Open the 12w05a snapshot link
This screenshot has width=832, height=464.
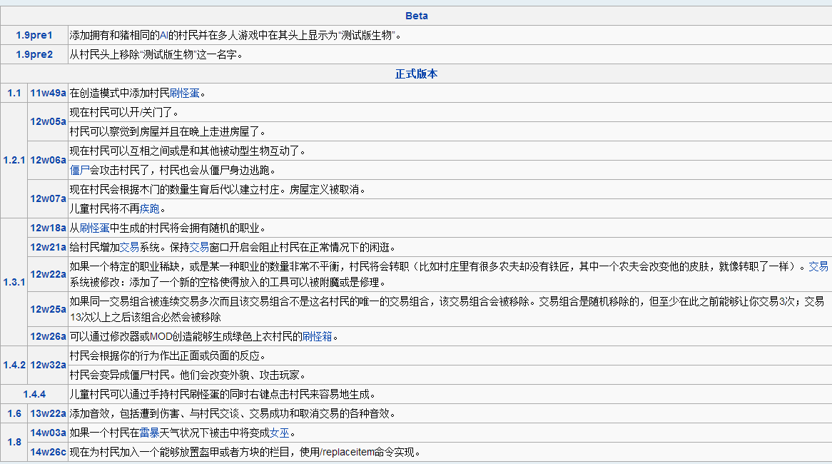(x=48, y=121)
